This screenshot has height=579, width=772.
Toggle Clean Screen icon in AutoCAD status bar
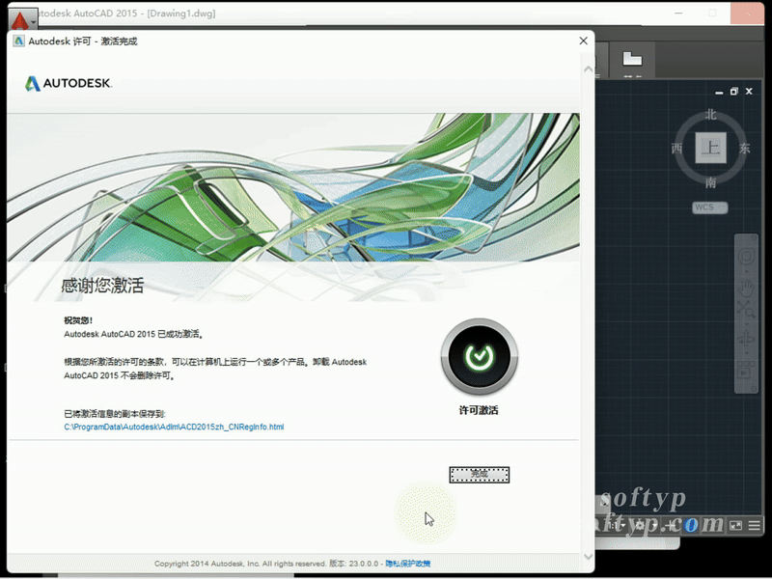pos(735,525)
